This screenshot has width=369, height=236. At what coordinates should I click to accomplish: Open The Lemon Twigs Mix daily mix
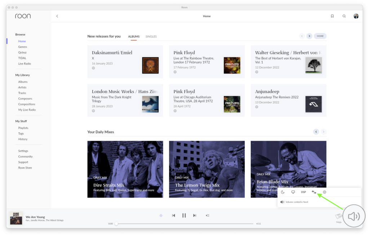coord(207,169)
